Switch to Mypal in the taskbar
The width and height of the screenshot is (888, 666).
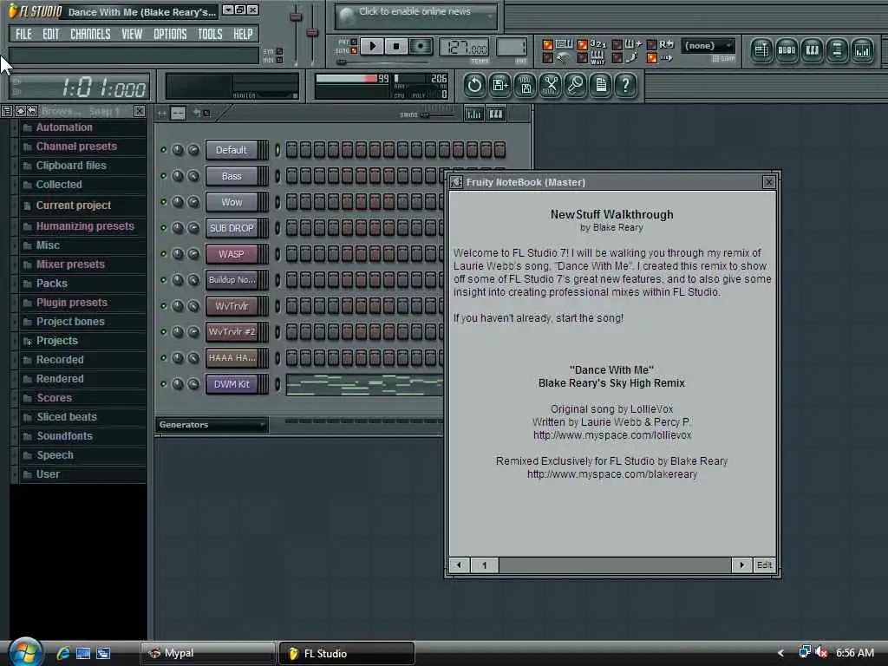point(207,653)
